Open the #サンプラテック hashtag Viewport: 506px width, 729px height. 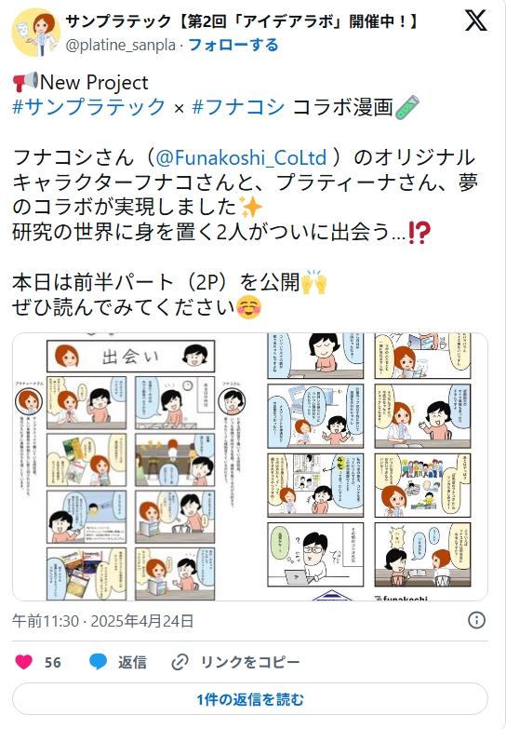pos(88,106)
